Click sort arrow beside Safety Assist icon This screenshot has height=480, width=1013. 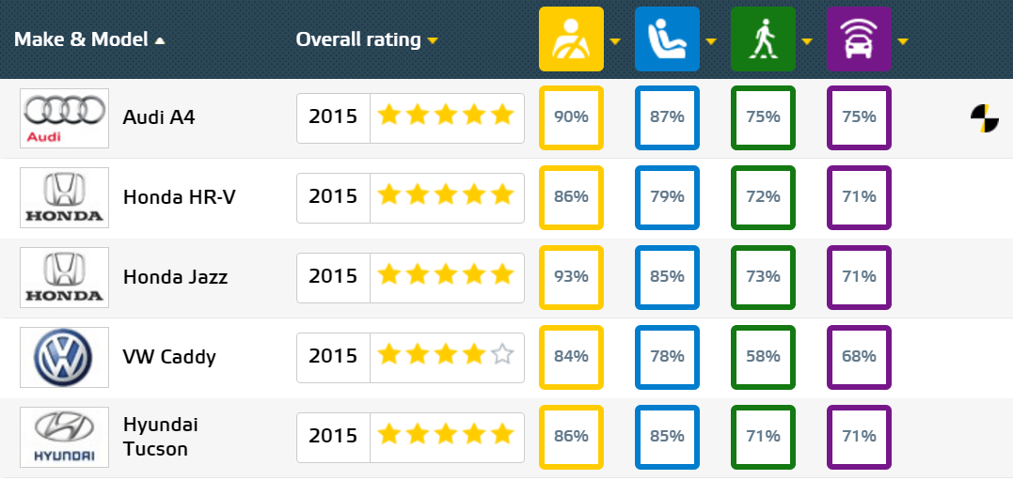pyautogui.click(x=903, y=42)
